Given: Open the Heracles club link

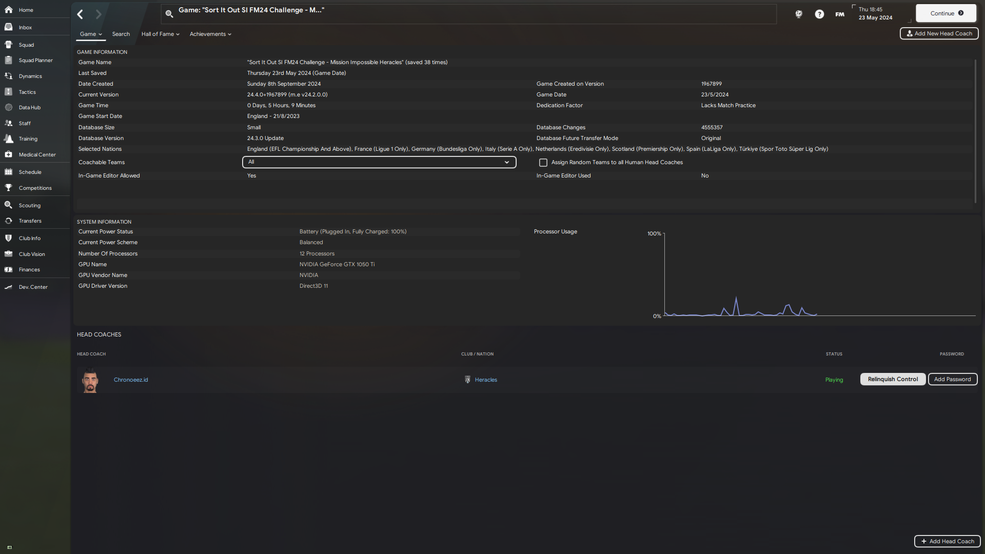Looking at the screenshot, I should pos(486,380).
